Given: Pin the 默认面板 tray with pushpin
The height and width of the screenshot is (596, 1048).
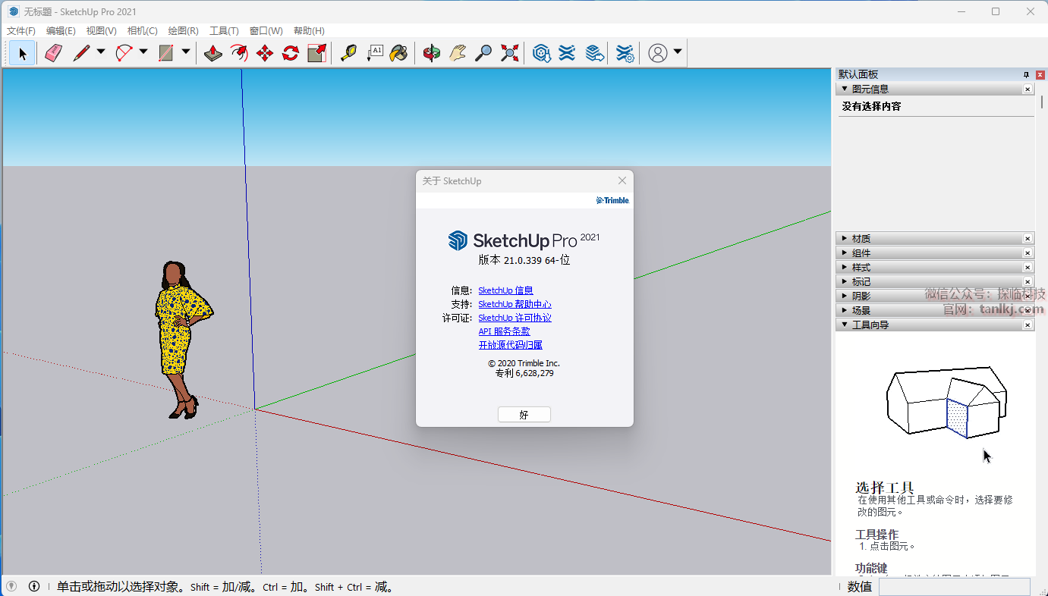Looking at the screenshot, I should click(1026, 74).
